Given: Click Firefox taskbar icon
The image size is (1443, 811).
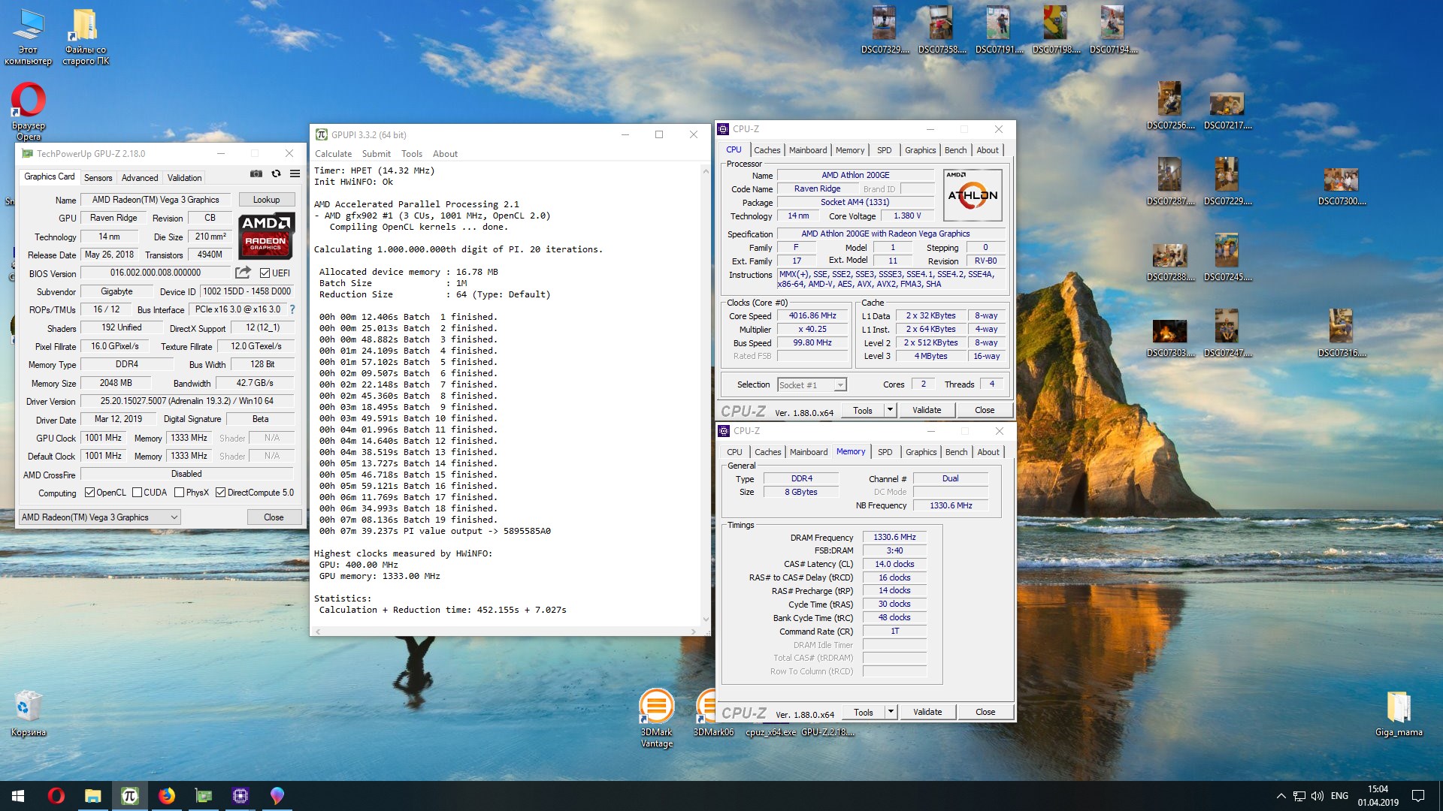Looking at the screenshot, I should point(166,795).
